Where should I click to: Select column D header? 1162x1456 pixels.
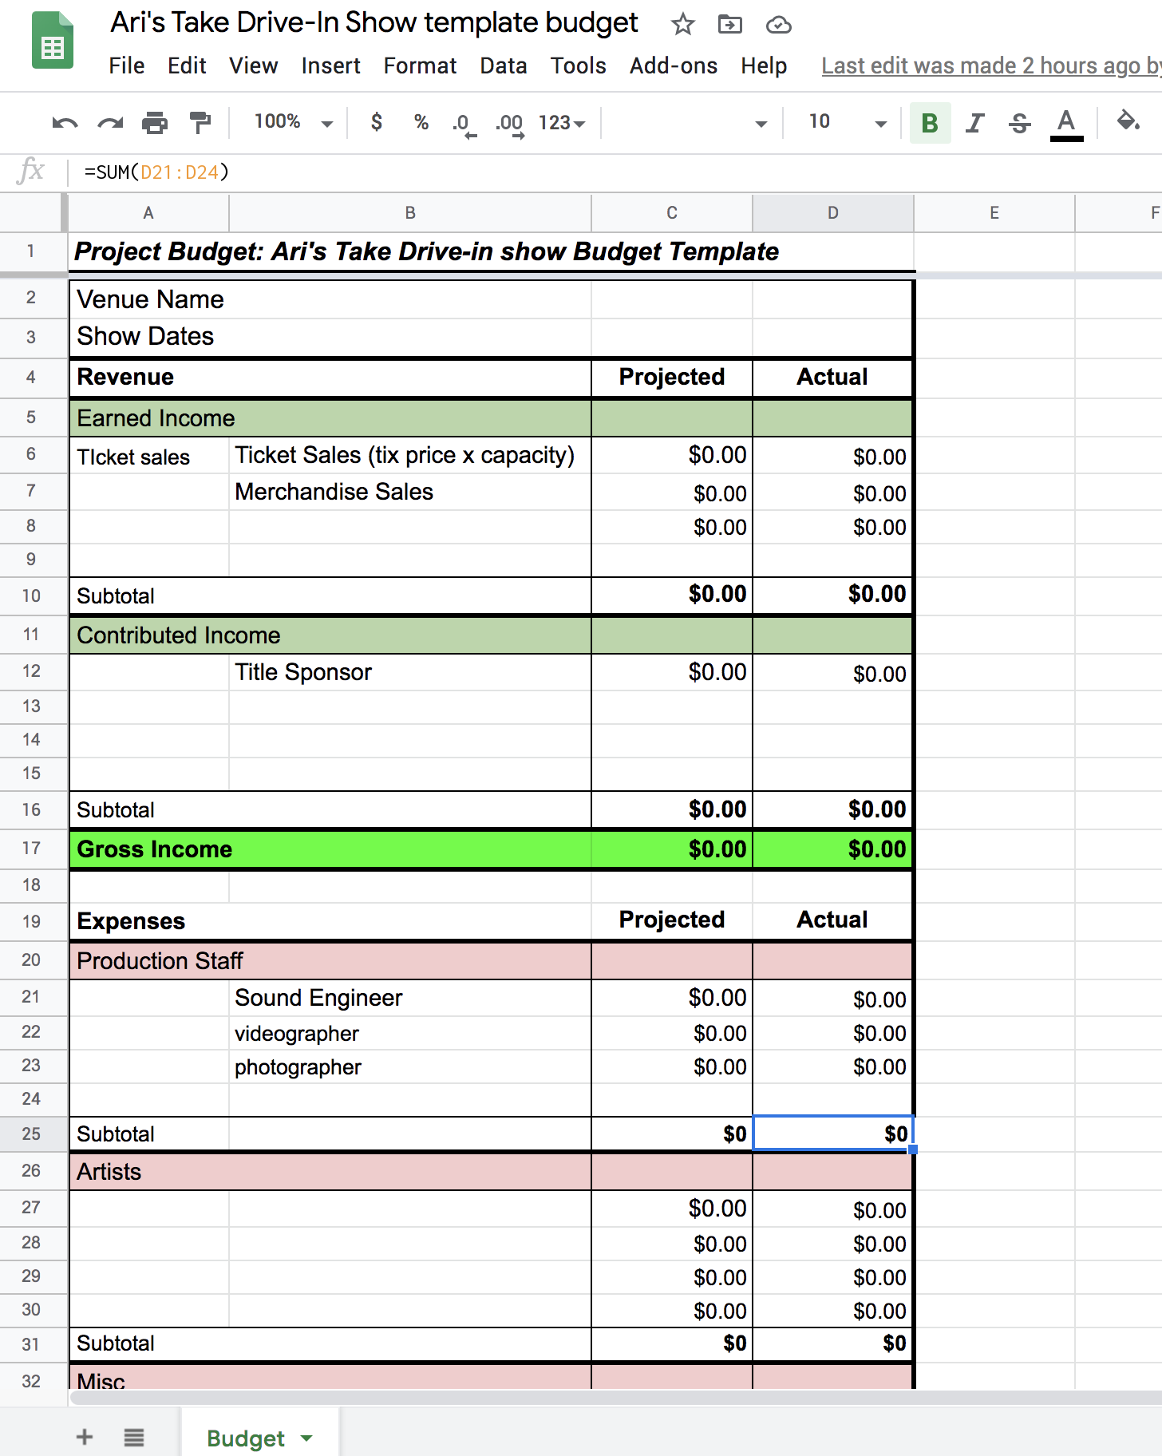(x=833, y=213)
